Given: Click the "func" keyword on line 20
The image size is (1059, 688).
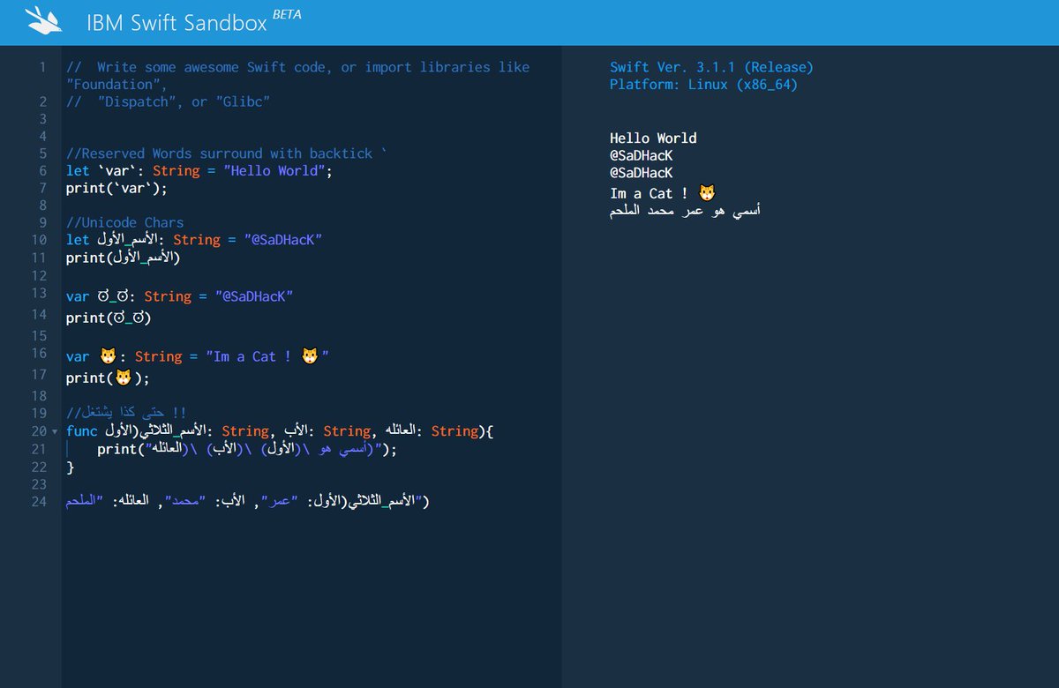Looking at the screenshot, I should click(81, 431).
